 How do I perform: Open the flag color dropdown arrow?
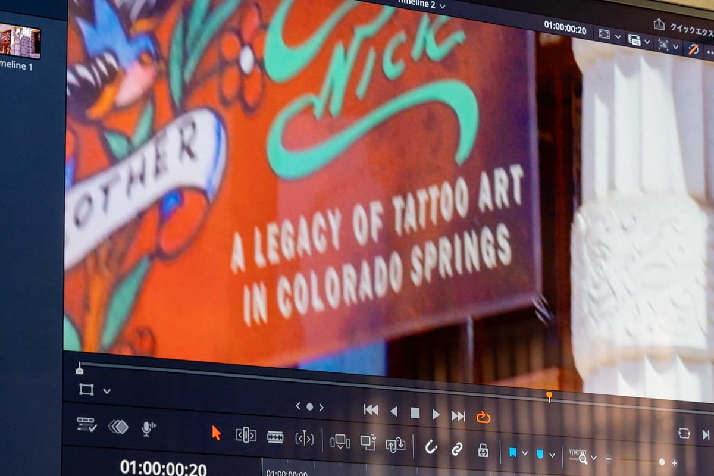point(524,453)
